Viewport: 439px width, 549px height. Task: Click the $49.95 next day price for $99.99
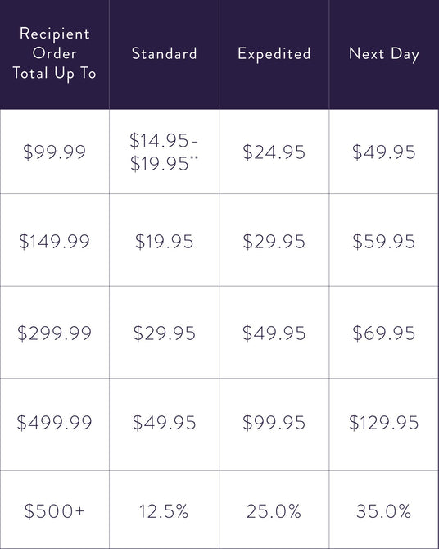(383, 152)
